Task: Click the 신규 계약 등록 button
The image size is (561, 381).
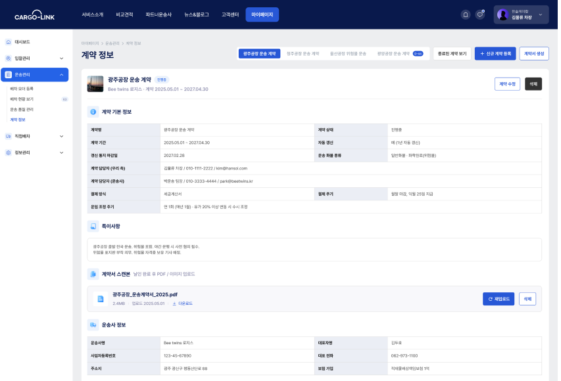Action: [x=495, y=54]
